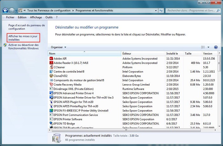The width and height of the screenshot is (223, 146).
Task: Click the EPSON TD Bridge icon
Action: (x=51, y=124)
